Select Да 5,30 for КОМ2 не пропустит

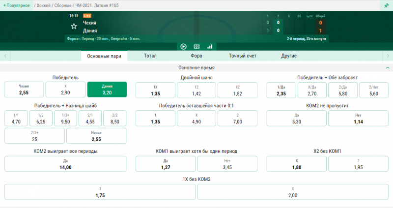point(297,118)
